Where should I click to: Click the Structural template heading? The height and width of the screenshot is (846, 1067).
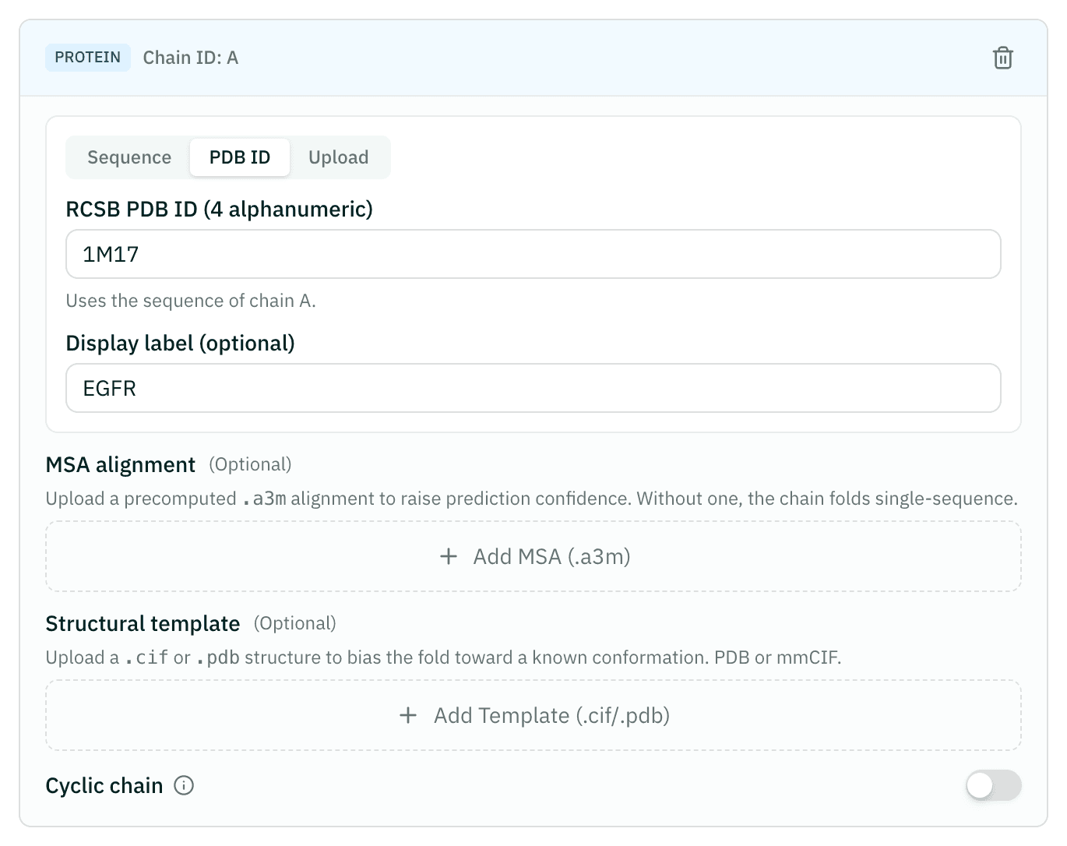pos(143,624)
